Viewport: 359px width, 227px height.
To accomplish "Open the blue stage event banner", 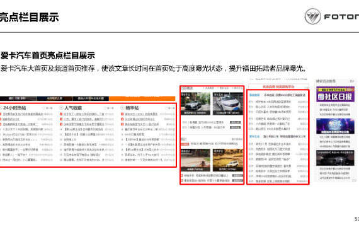I will (x=335, y=126).
